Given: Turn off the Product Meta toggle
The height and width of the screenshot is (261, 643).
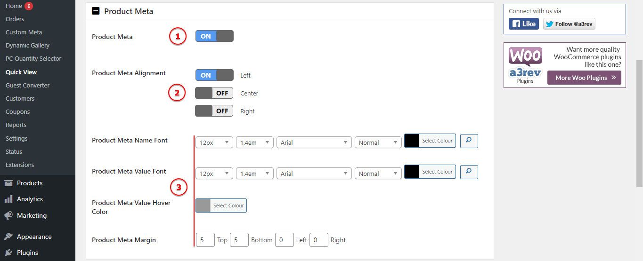Looking at the screenshot, I should click(x=214, y=36).
